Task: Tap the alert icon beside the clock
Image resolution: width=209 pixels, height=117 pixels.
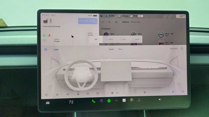Action: tap(119, 16)
